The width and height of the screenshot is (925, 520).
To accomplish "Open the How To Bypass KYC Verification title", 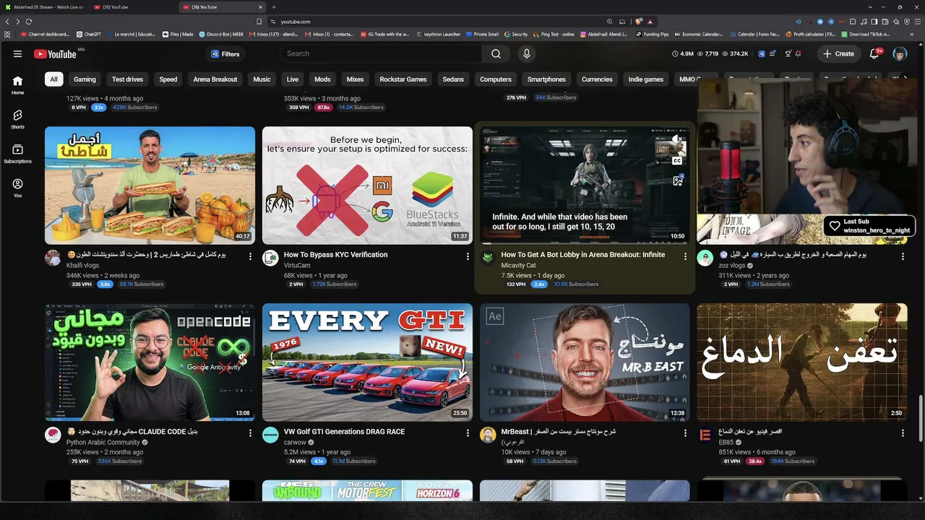I will [335, 254].
